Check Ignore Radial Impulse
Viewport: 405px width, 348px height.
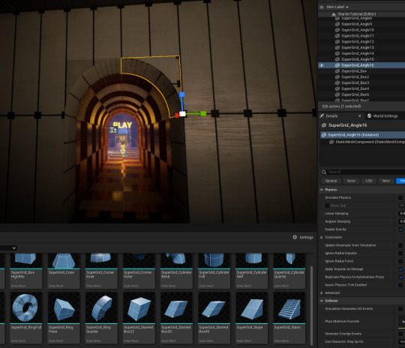(x=400, y=253)
